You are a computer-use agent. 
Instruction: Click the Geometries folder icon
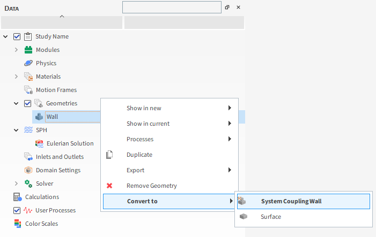click(39, 103)
